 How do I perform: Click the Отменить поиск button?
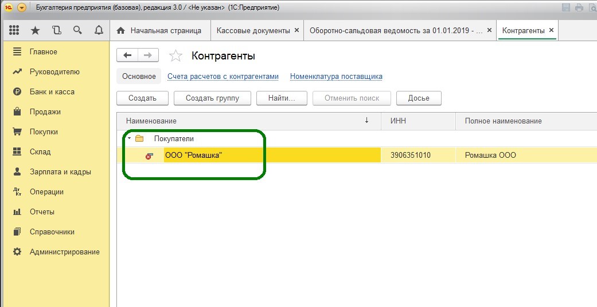pos(352,98)
